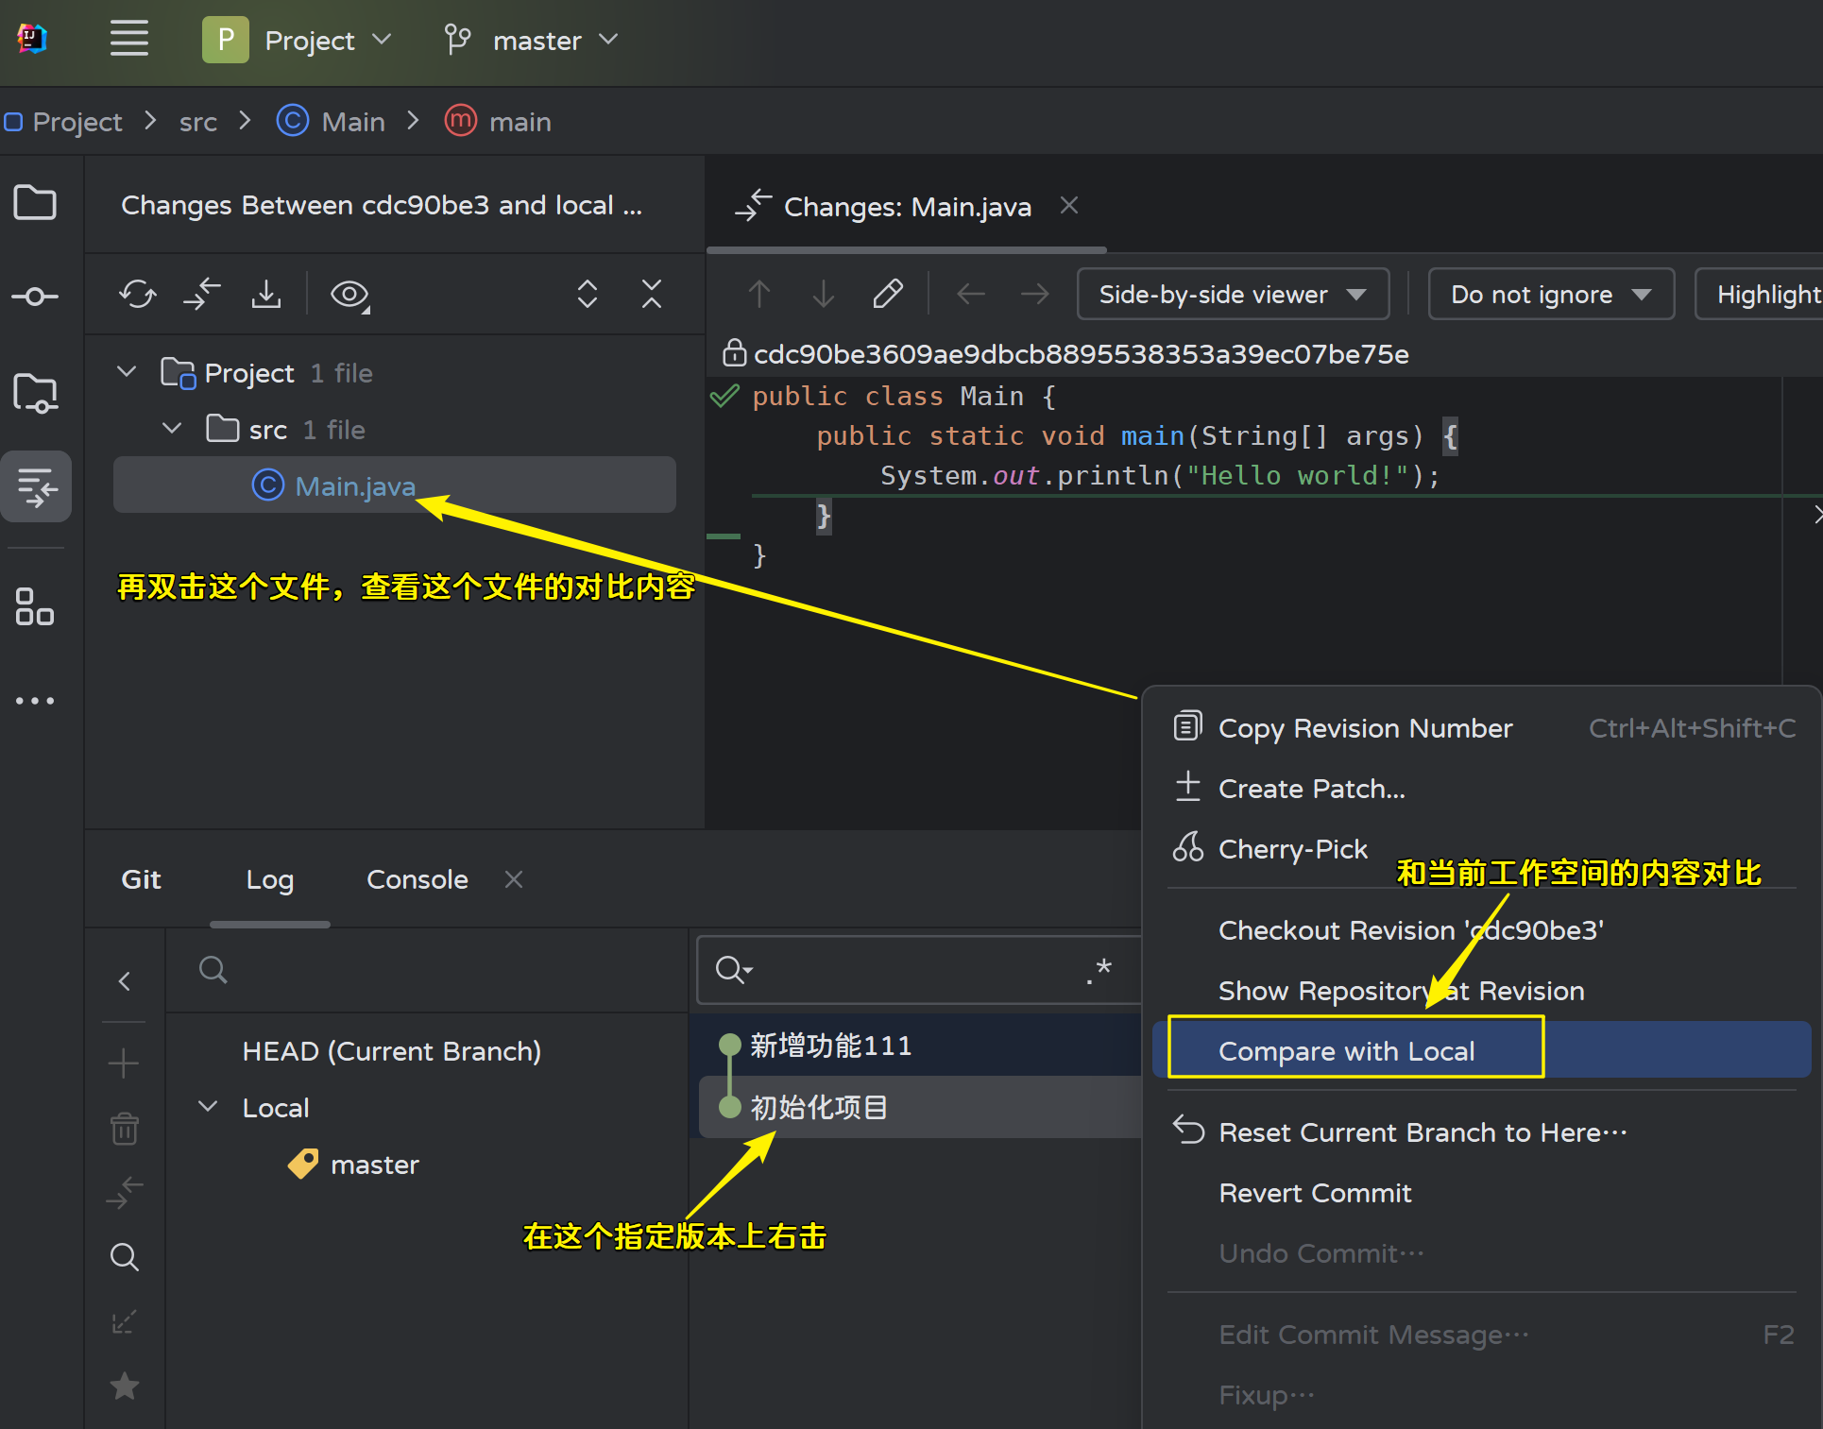Viewport: 1823px width, 1429px height.
Task: Open the Commit tool window icon
Action: click(x=35, y=297)
